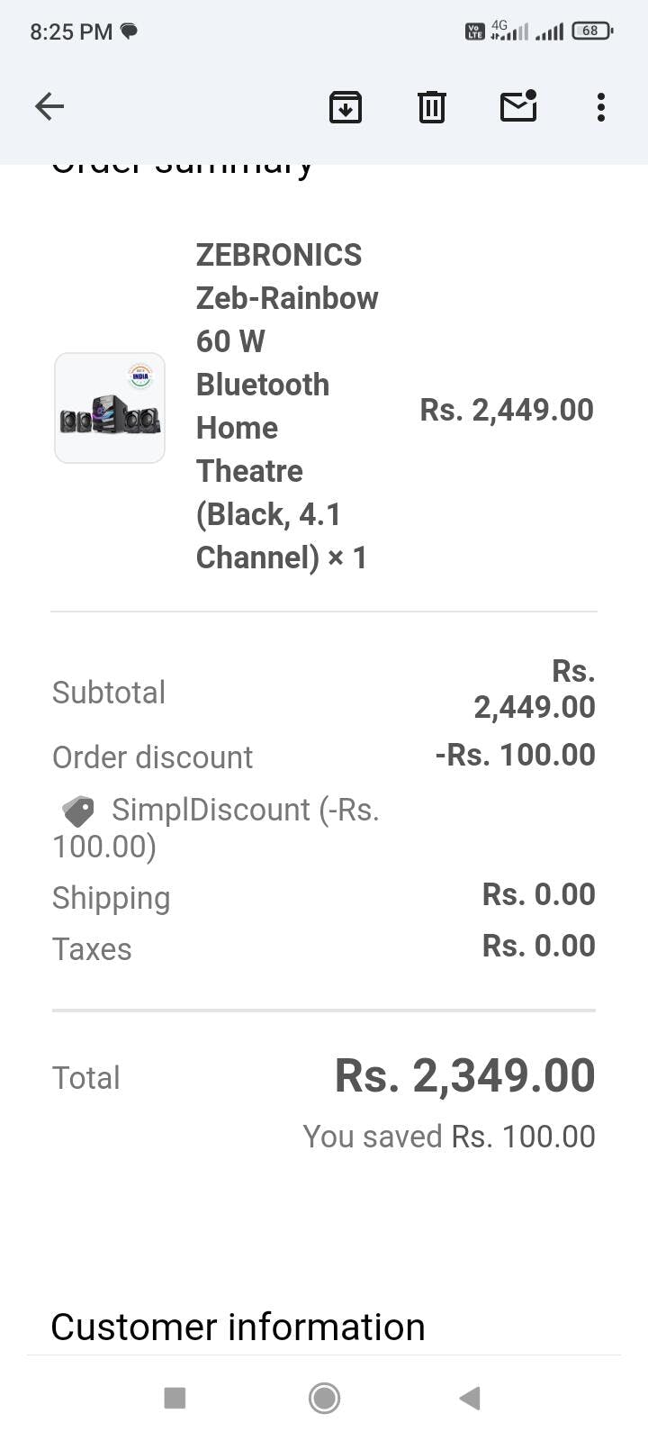
Task: Tap the Shipping row label
Action: coord(111,898)
